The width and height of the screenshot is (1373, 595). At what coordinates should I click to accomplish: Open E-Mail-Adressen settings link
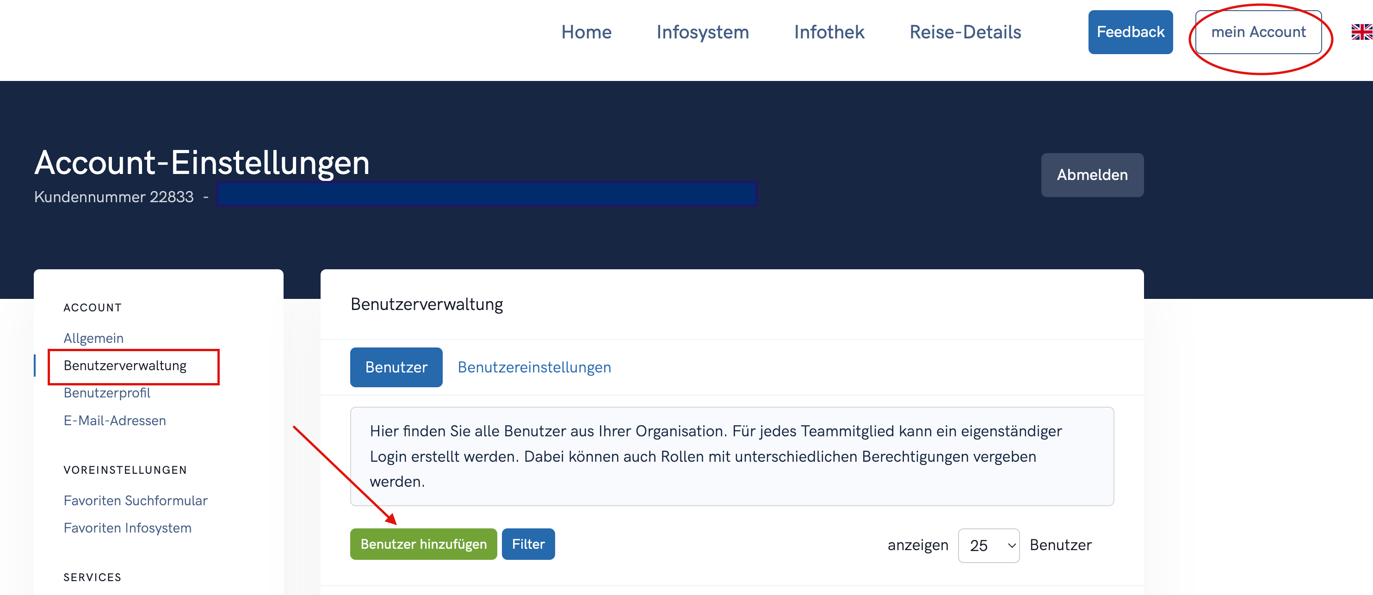[115, 421]
